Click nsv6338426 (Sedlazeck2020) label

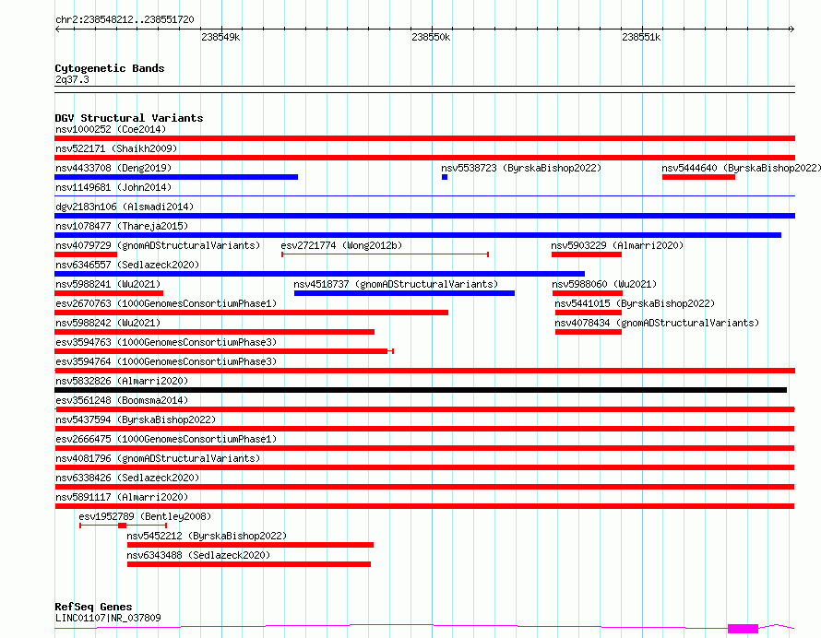pos(127,478)
